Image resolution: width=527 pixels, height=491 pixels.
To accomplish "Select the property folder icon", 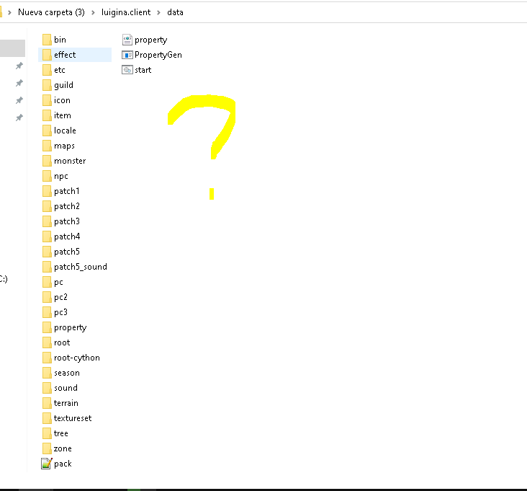I will pyautogui.click(x=47, y=327).
